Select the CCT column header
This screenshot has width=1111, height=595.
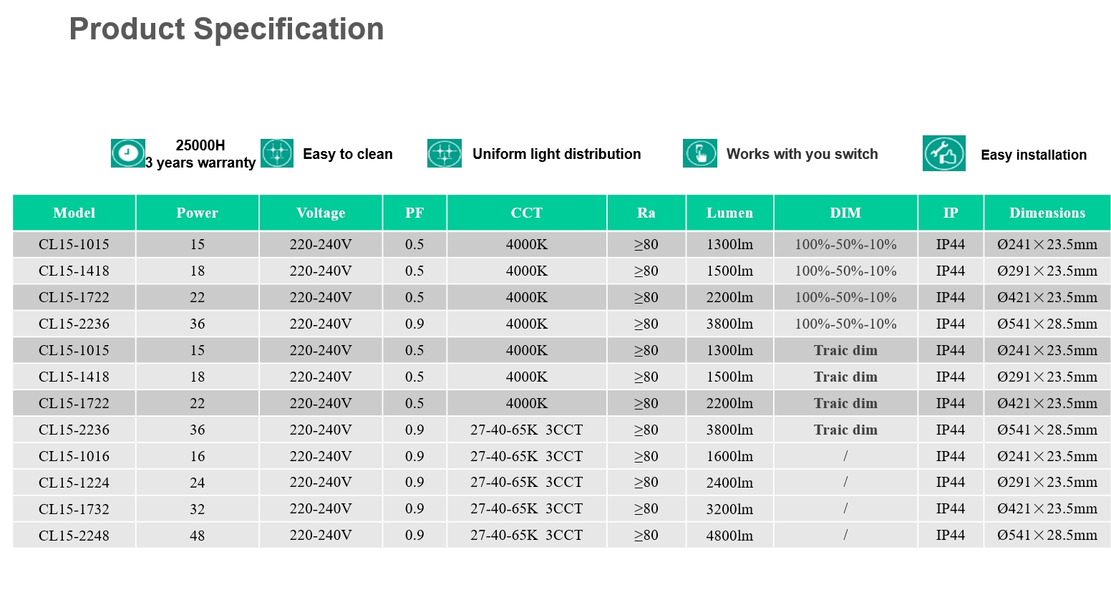[x=526, y=213]
